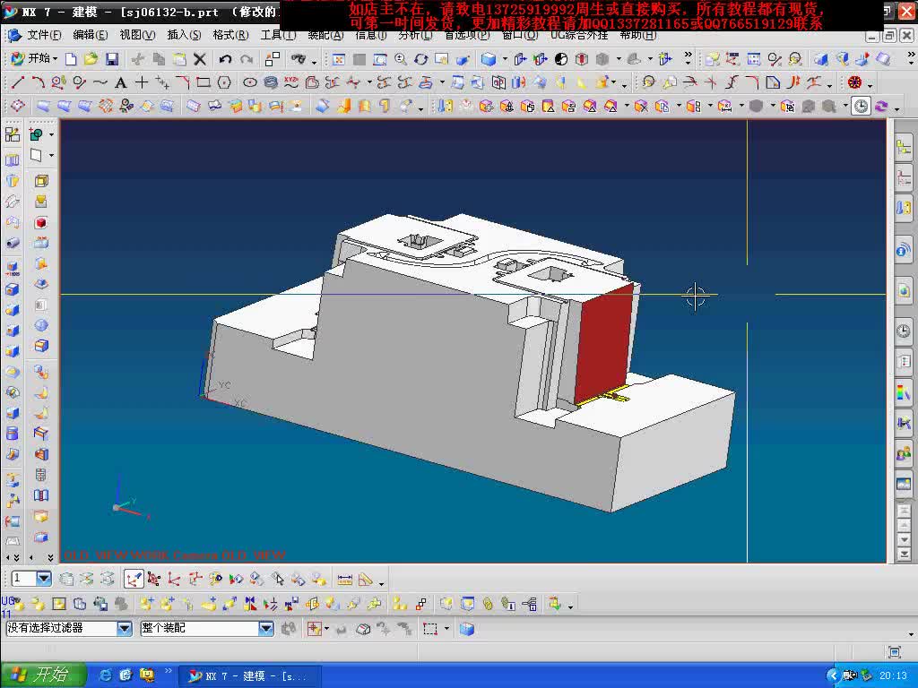The height and width of the screenshot is (688, 918).
Task: Select the Rectangle curve tool
Action: [204, 82]
